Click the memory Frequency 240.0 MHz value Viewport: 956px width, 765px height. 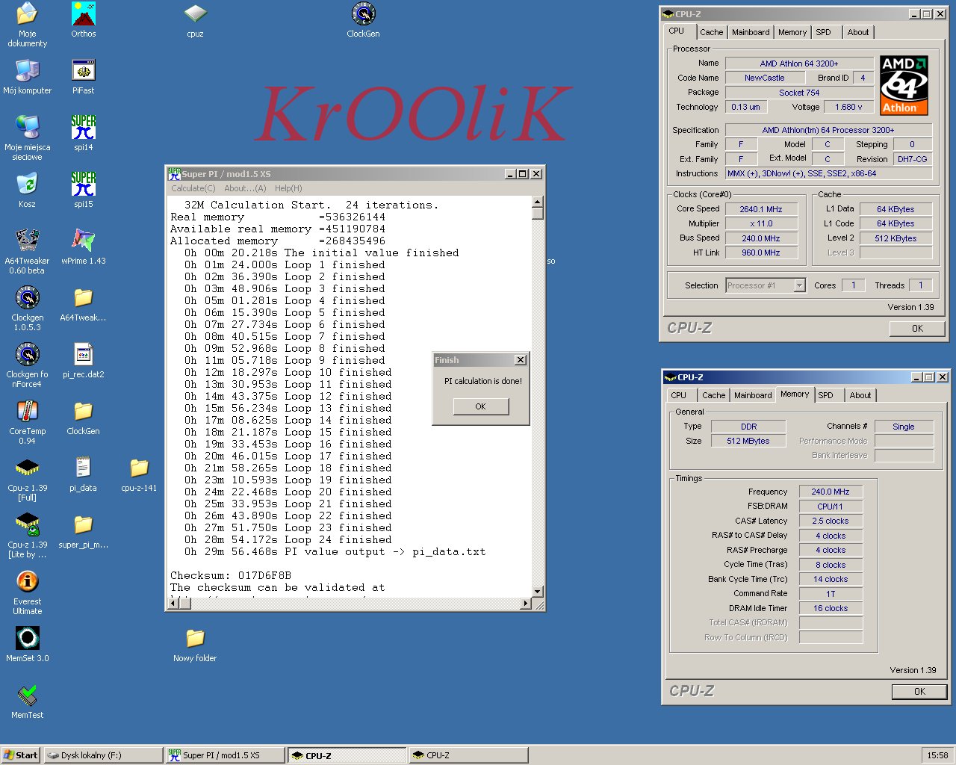tap(830, 492)
